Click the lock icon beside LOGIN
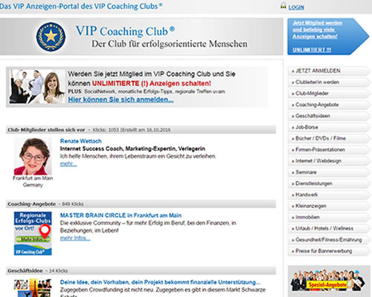372x297 pixels. tap(283, 6)
